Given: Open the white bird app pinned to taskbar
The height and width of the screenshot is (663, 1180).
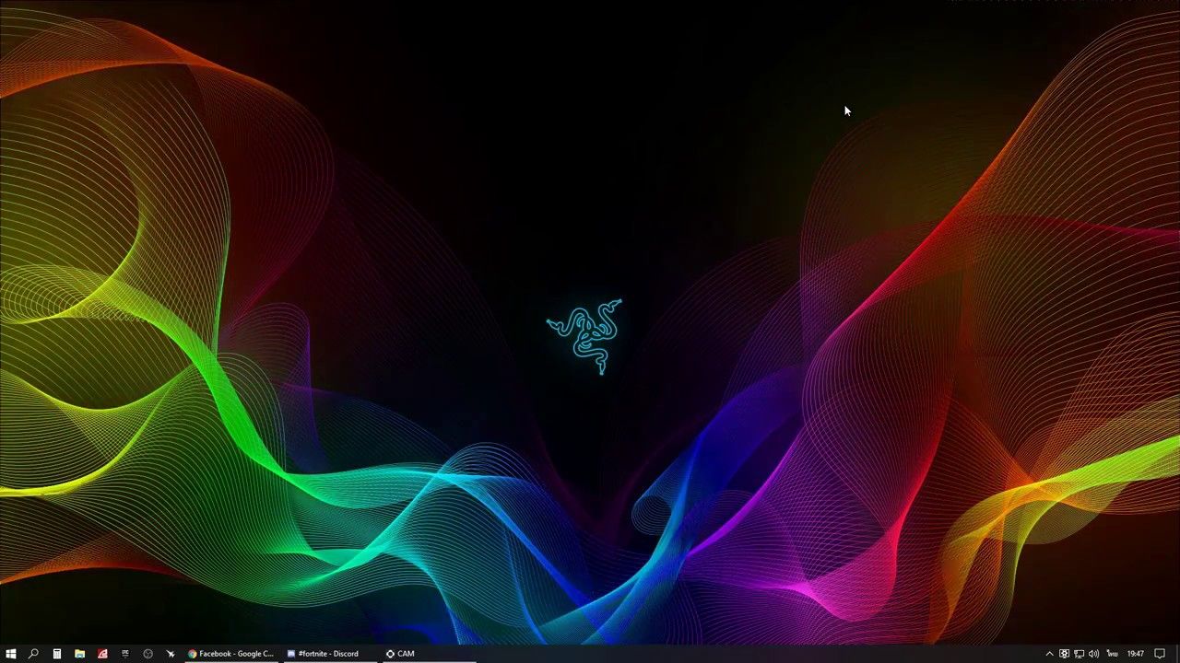Looking at the screenshot, I should point(171,654).
